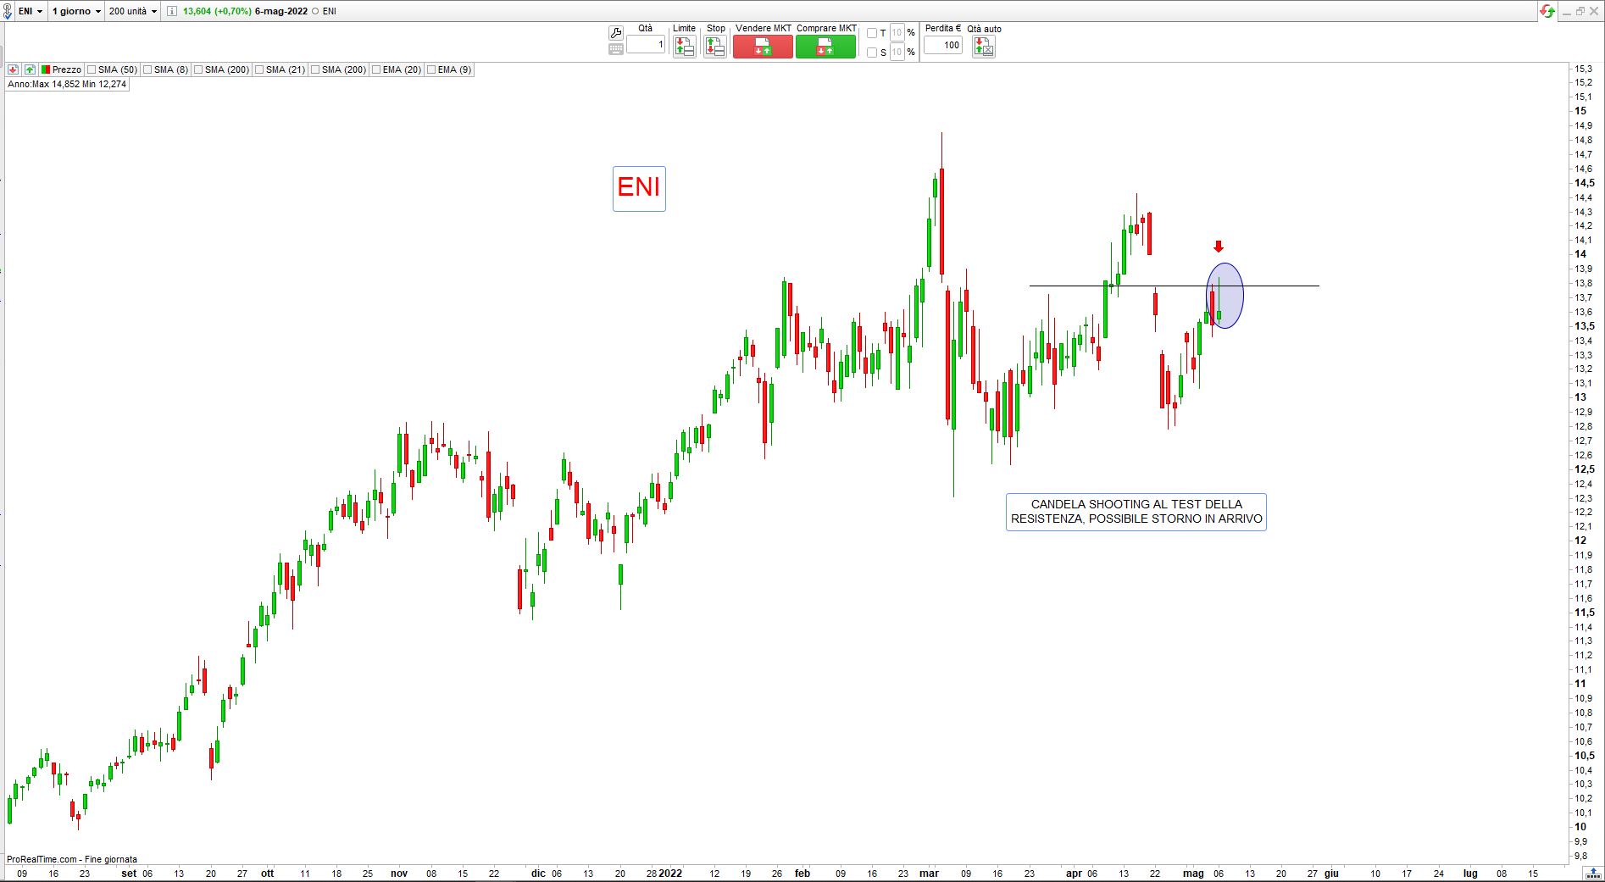Viewport: 1605px width, 882px height.
Task: Click the Anno:Max 14,852 Min 12,274 label
Action: pos(67,84)
